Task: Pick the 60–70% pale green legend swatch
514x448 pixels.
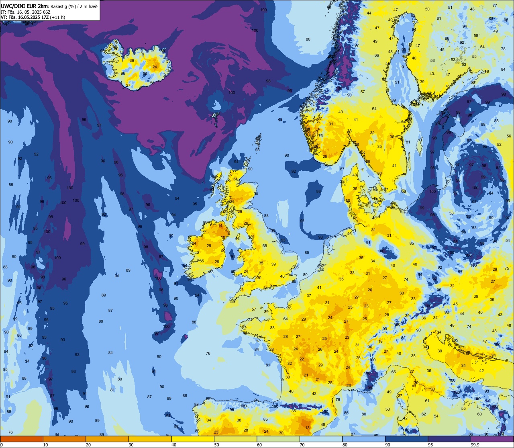Action: [278, 439]
